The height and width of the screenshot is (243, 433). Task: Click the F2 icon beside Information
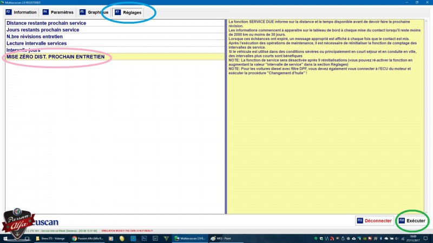pos(8,12)
